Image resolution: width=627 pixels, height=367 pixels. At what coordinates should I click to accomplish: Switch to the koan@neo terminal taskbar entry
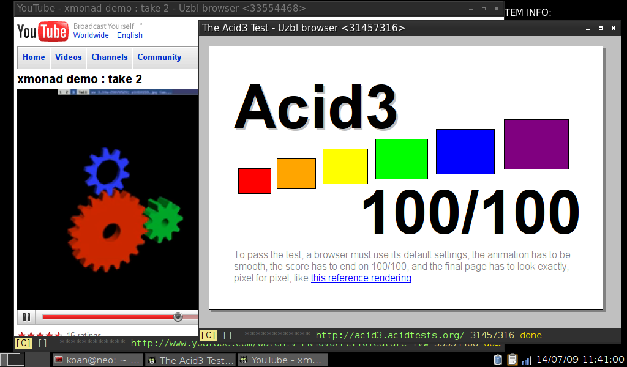(x=97, y=360)
